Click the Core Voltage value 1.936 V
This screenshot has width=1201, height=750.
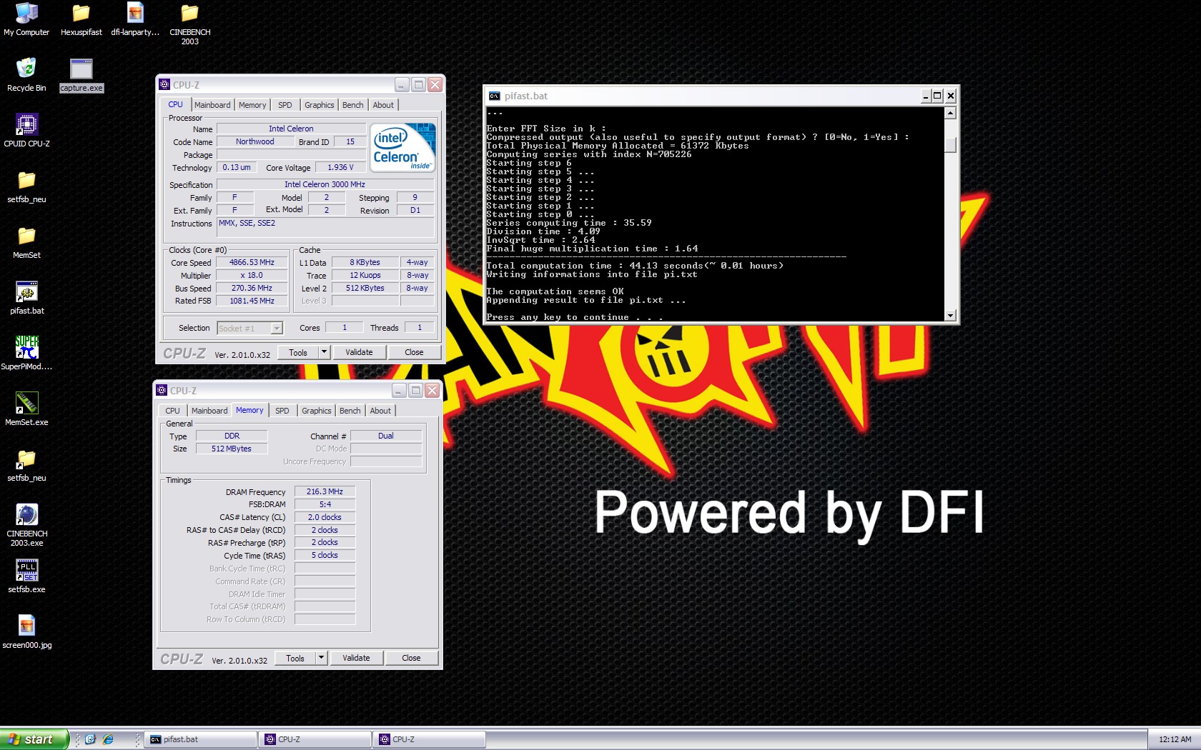340,168
